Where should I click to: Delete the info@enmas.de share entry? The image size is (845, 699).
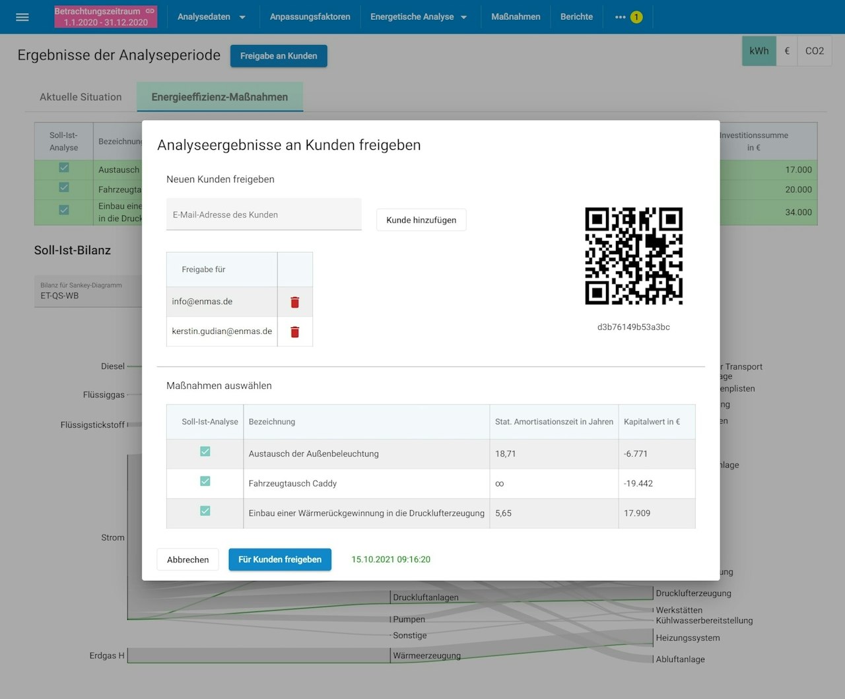point(295,302)
